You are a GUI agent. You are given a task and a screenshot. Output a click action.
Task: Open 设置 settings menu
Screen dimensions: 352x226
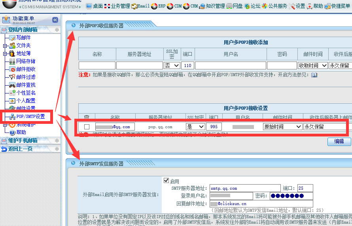tap(297, 6)
